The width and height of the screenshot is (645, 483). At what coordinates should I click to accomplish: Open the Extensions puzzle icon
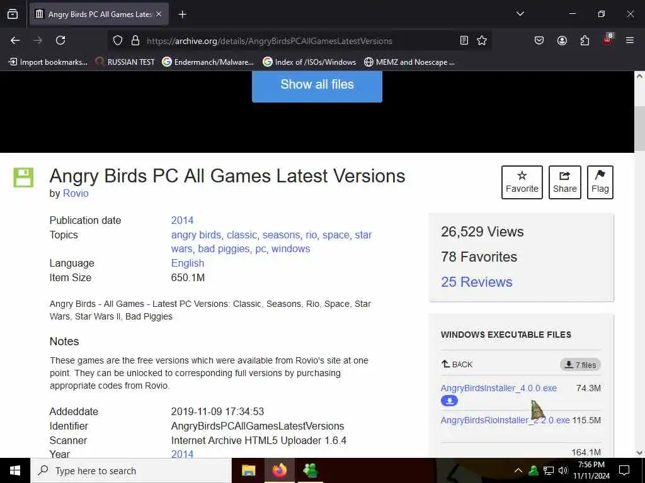click(x=585, y=40)
